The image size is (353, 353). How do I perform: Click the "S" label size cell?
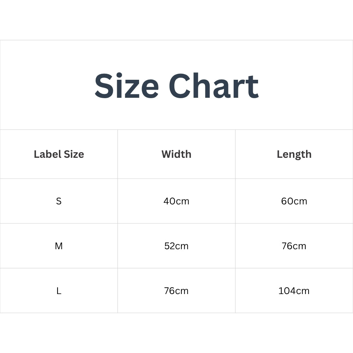click(59, 201)
